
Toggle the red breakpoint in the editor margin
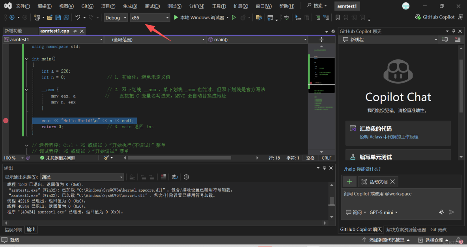(6, 120)
